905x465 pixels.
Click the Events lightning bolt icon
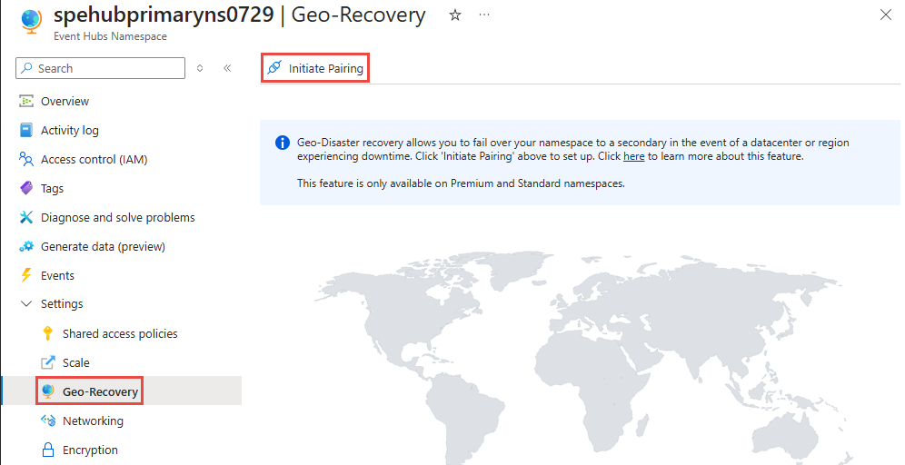[26, 275]
